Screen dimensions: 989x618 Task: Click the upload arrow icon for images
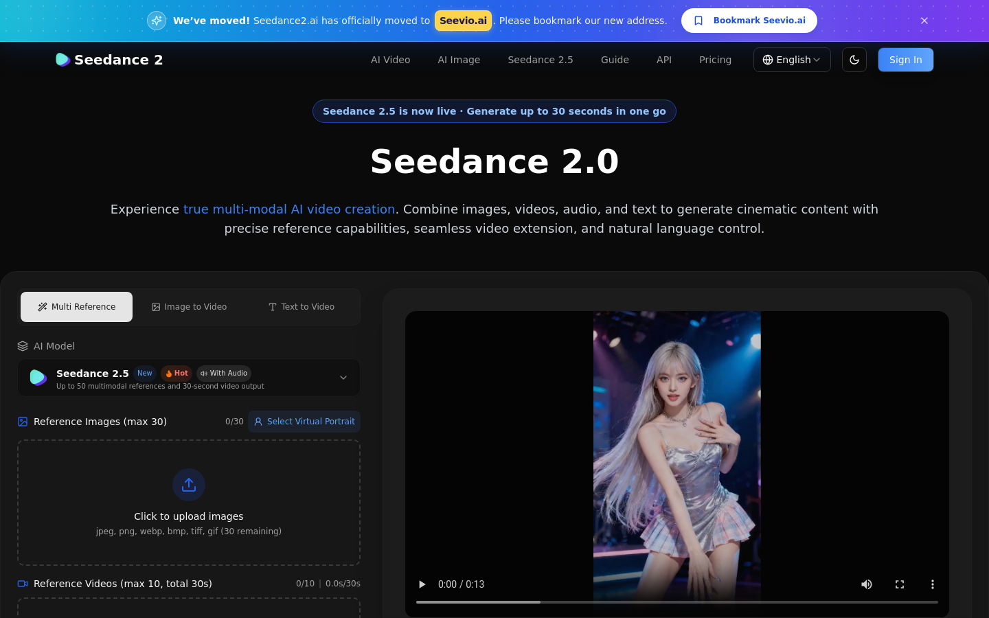(189, 485)
